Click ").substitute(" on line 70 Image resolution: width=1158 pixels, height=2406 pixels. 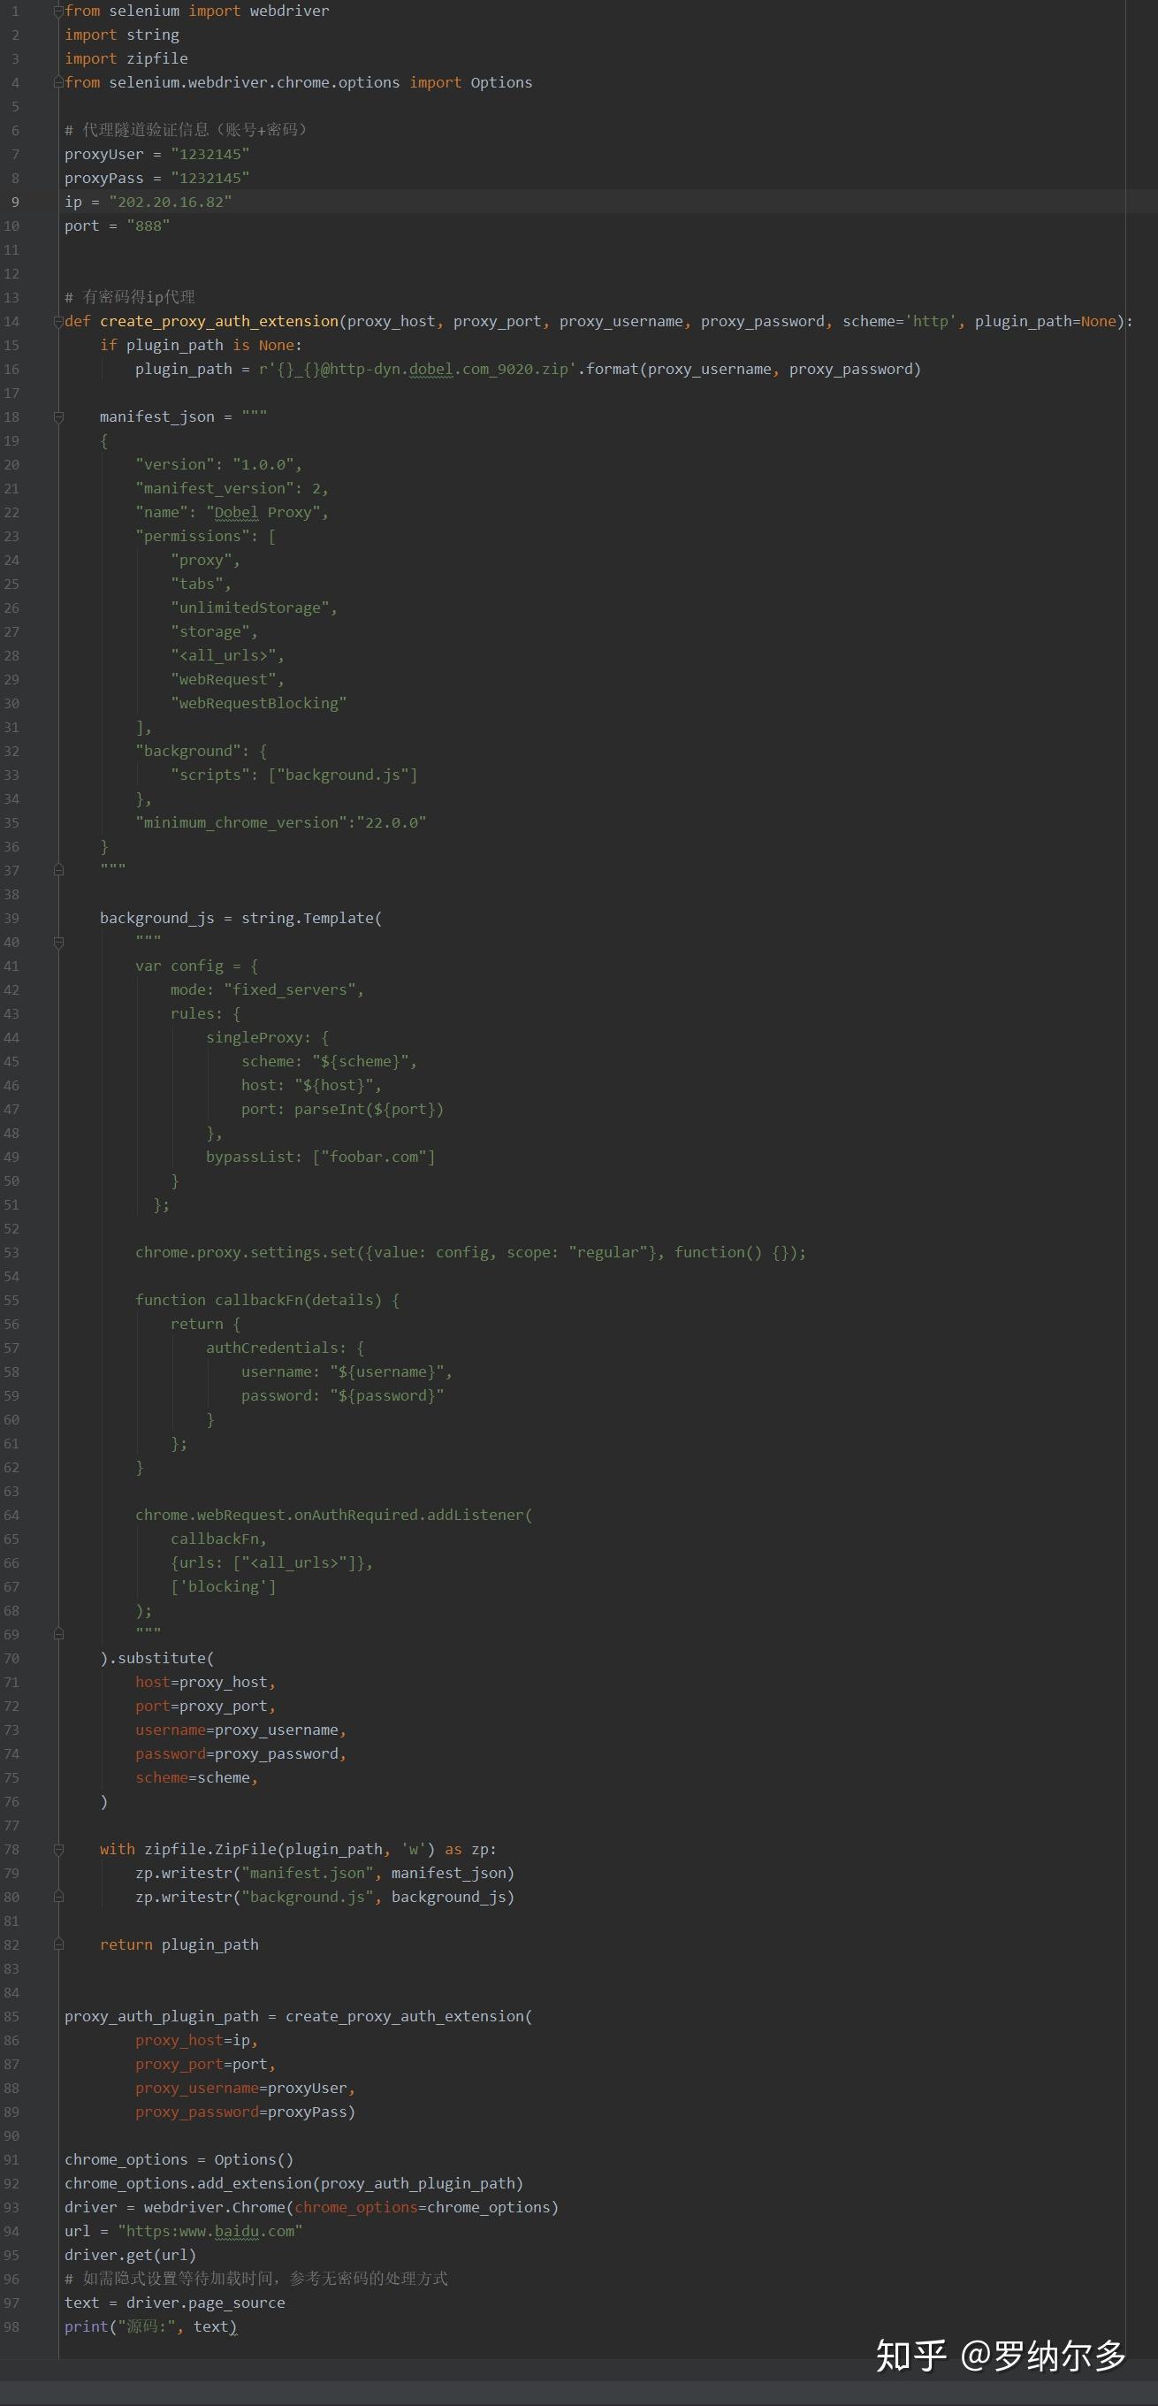click(156, 1659)
